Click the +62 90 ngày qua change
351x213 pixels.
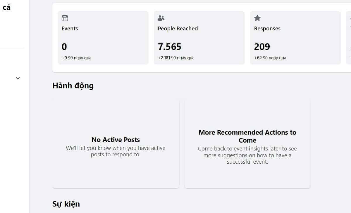coord(270,58)
